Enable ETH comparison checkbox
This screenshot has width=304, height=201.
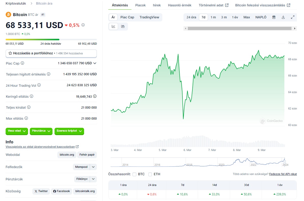tap(150, 174)
